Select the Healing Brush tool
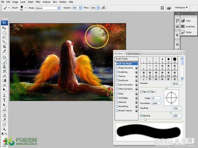Screen dimensions: 198x148 [x=4, y=57]
